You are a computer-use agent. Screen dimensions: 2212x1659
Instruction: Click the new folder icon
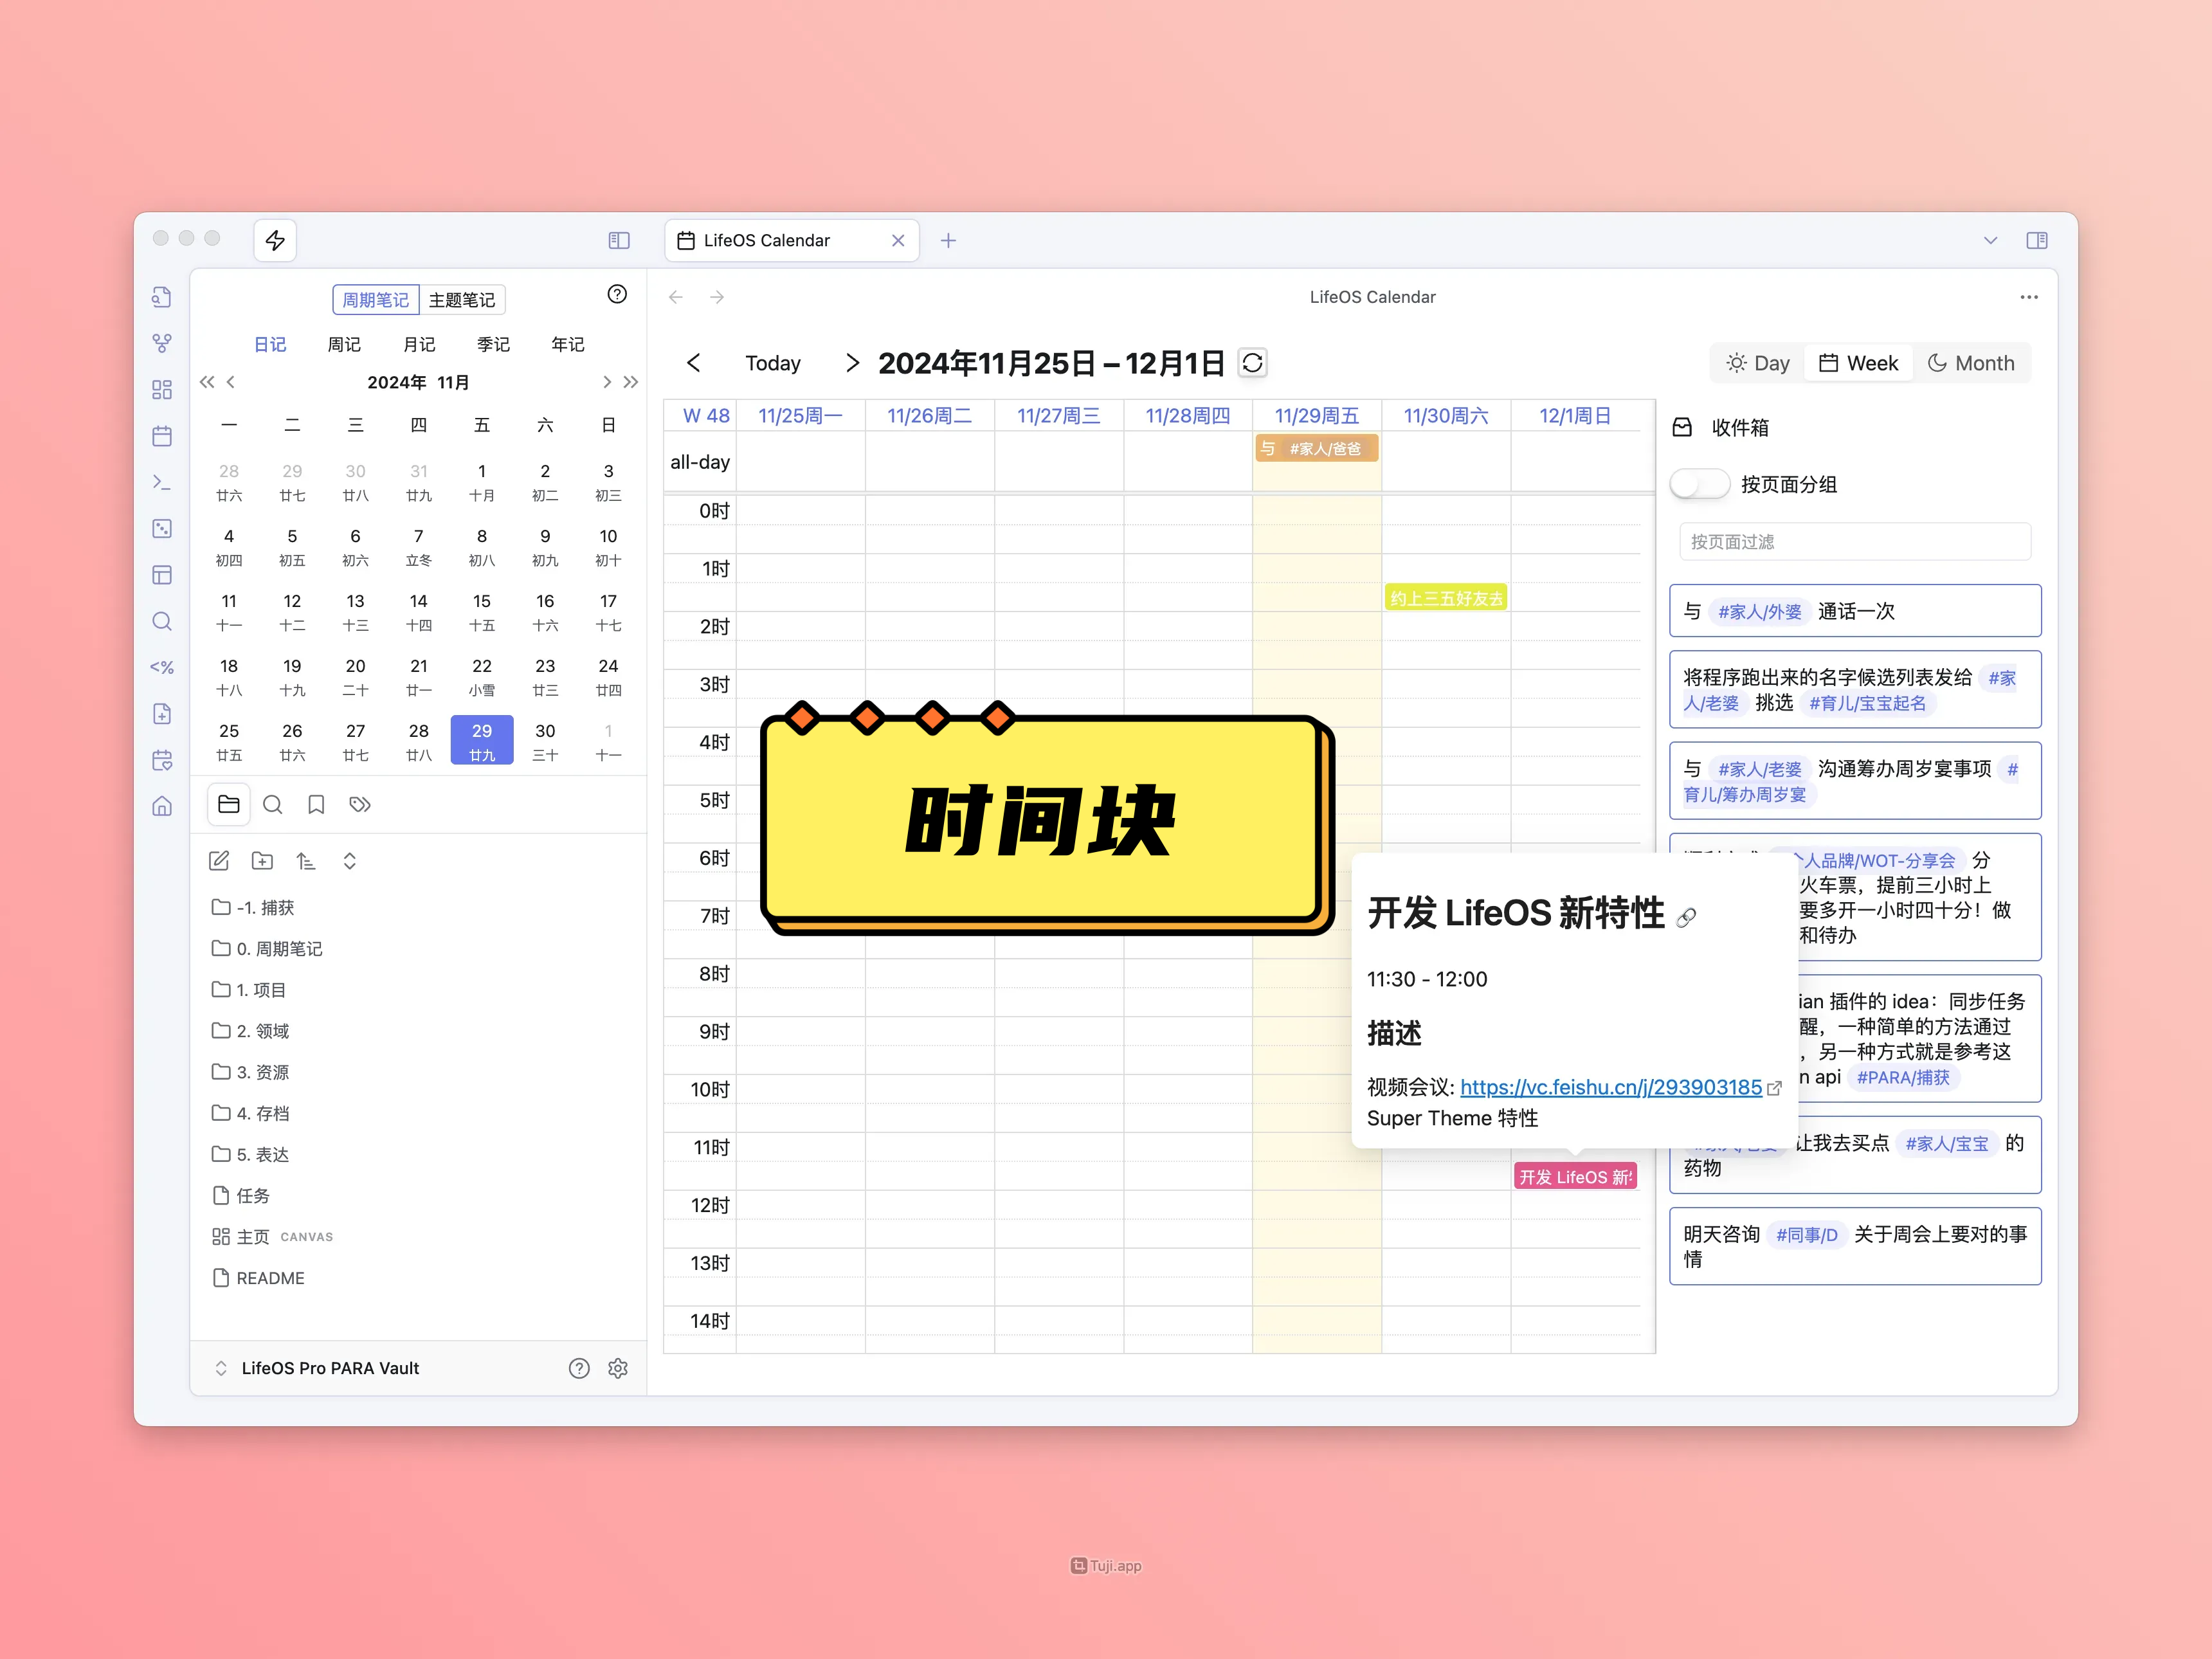coord(262,861)
